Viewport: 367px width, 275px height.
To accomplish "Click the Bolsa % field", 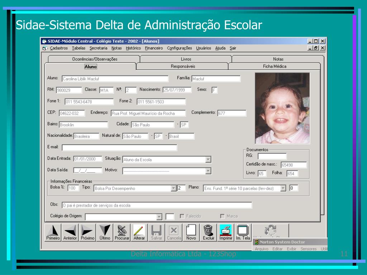I will [x=73, y=188].
